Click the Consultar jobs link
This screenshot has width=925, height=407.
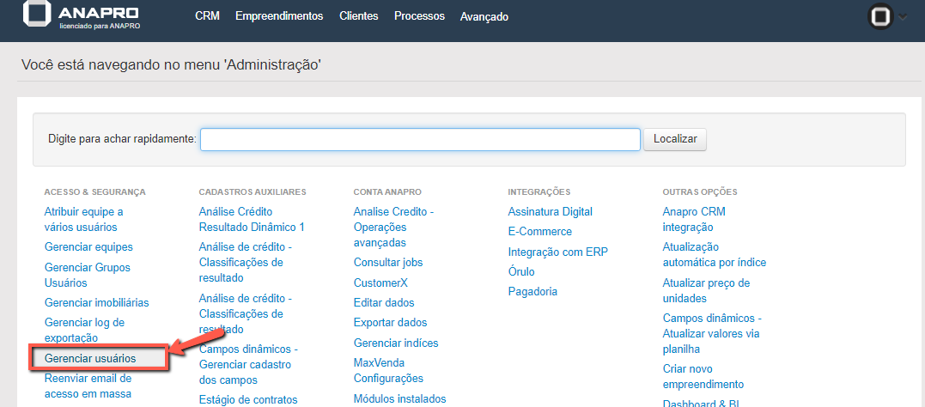388,262
